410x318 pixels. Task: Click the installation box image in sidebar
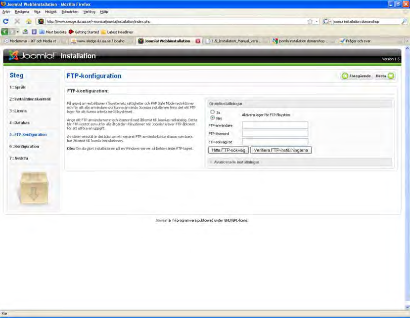pyautogui.click(x=34, y=188)
